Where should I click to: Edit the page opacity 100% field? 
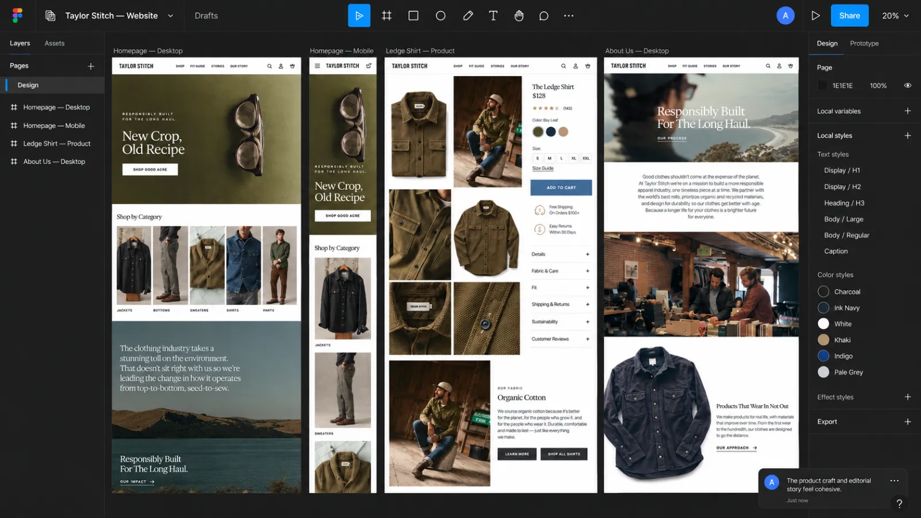click(x=878, y=86)
